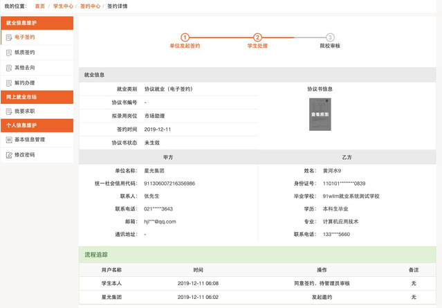Collapse the 就业信息维护 sidebar section

coord(37,23)
